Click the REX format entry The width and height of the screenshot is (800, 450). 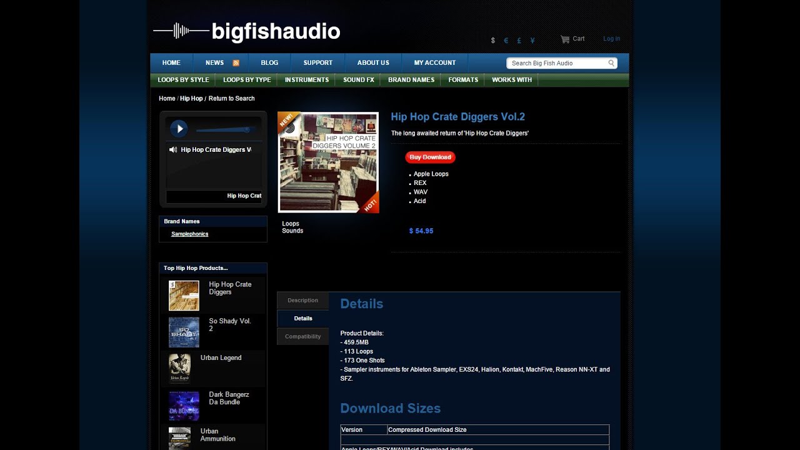[x=420, y=183]
